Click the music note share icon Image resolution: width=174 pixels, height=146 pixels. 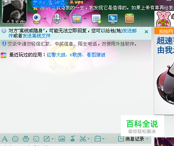point(72,139)
